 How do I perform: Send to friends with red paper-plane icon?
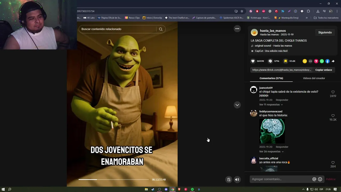pyautogui.click(x=316, y=61)
